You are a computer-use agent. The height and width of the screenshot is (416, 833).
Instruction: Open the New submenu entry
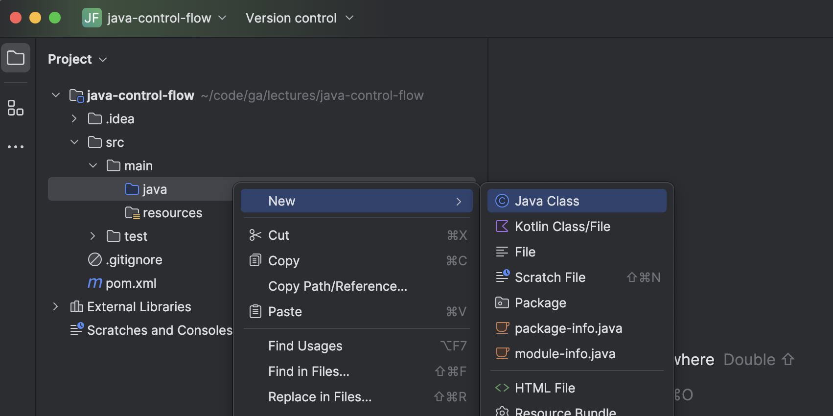[x=357, y=201]
